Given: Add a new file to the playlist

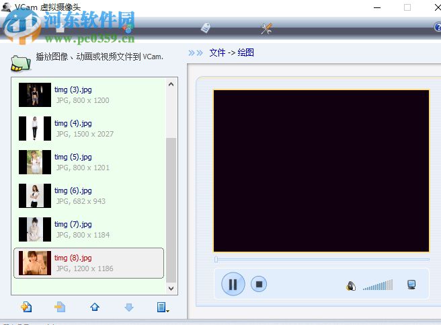Looking at the screenshot, I should click(26, 307).
